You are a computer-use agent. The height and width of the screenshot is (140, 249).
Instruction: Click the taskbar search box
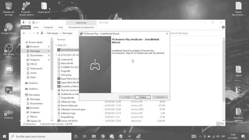click(x=40, y=136)
